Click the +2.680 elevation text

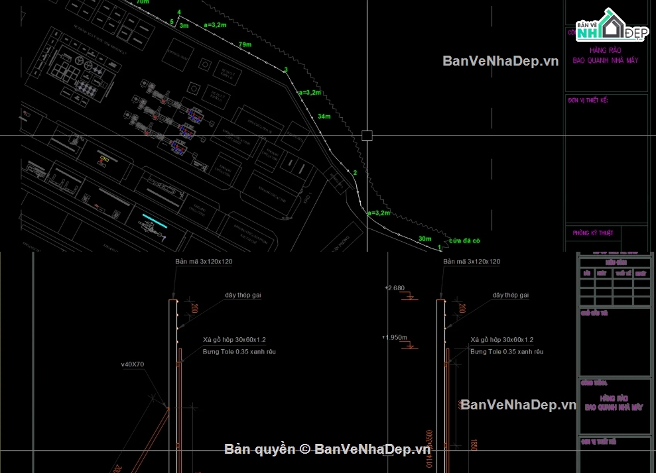[394, 288]
